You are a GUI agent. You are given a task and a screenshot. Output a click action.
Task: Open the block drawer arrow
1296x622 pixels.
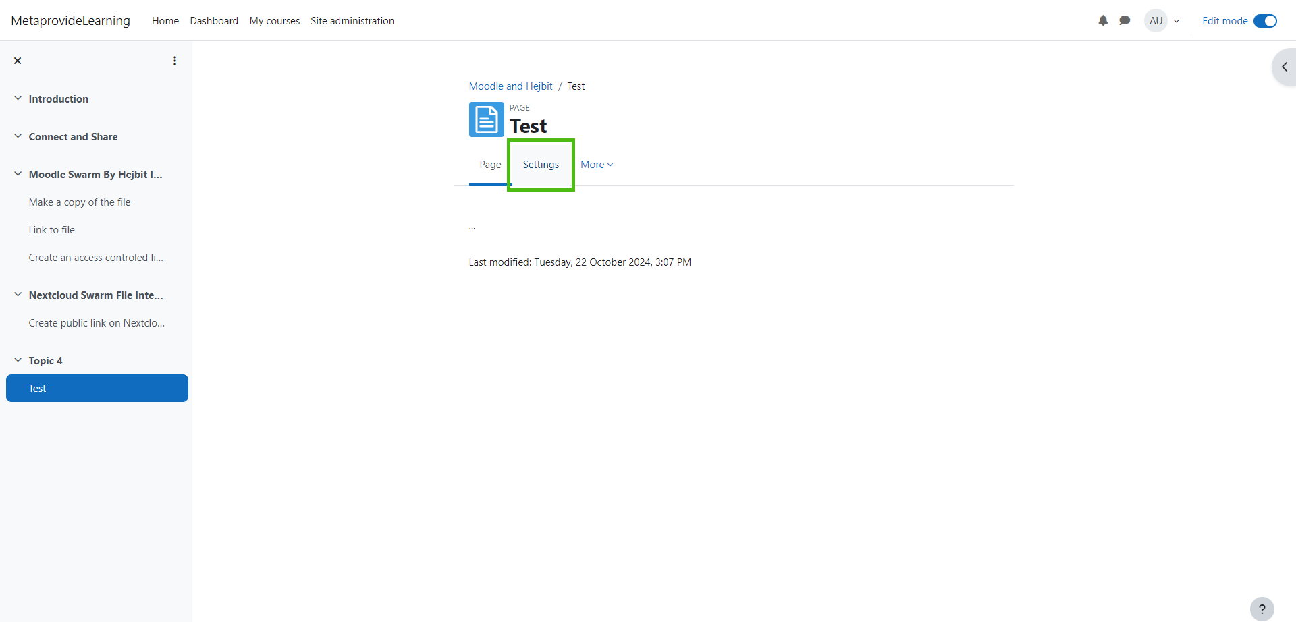(x=1284, y=67)
